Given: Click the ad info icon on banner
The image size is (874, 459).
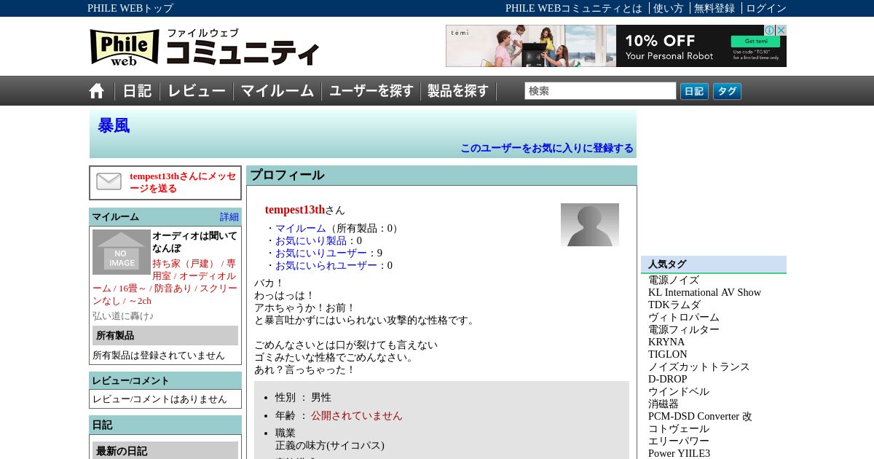Looking at the screenshot, I should tap(769, 30).
